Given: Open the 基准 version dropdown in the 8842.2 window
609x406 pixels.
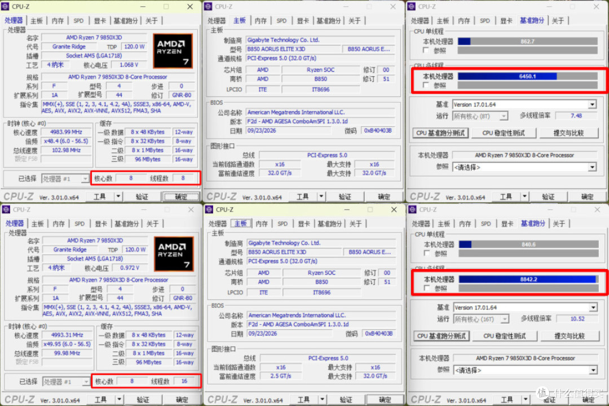Looking at the screenshot, I should pos(526,308).
